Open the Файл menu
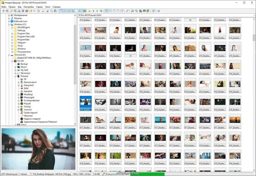 point(4,7)
